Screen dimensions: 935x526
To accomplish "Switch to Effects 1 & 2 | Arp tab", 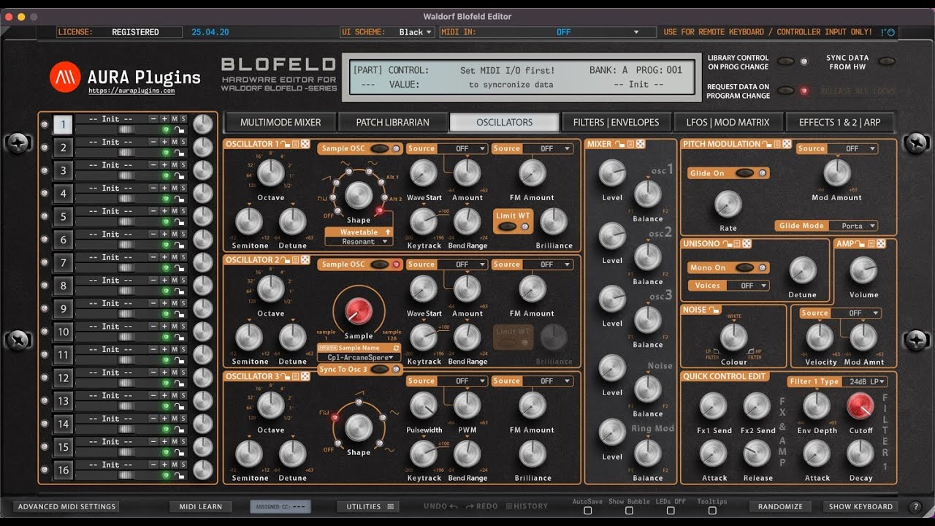I will [x=840, y=122].
